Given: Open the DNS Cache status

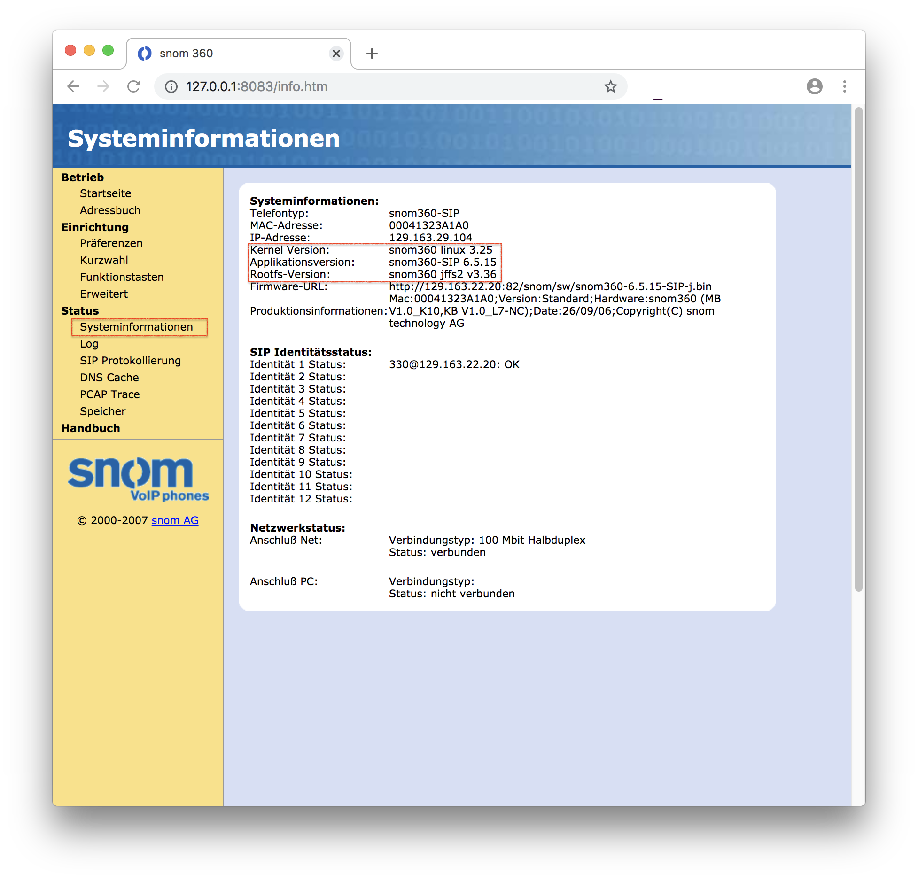Looking at the screenshot, I should tap(109, 377).
